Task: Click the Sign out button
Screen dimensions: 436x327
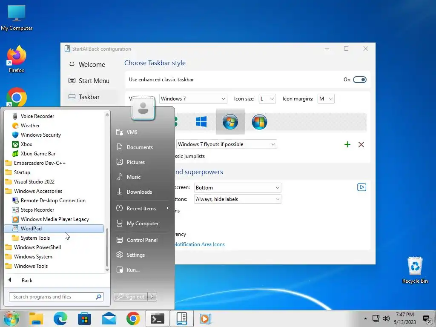Action: pyautogui.click(x=131, y=297)
